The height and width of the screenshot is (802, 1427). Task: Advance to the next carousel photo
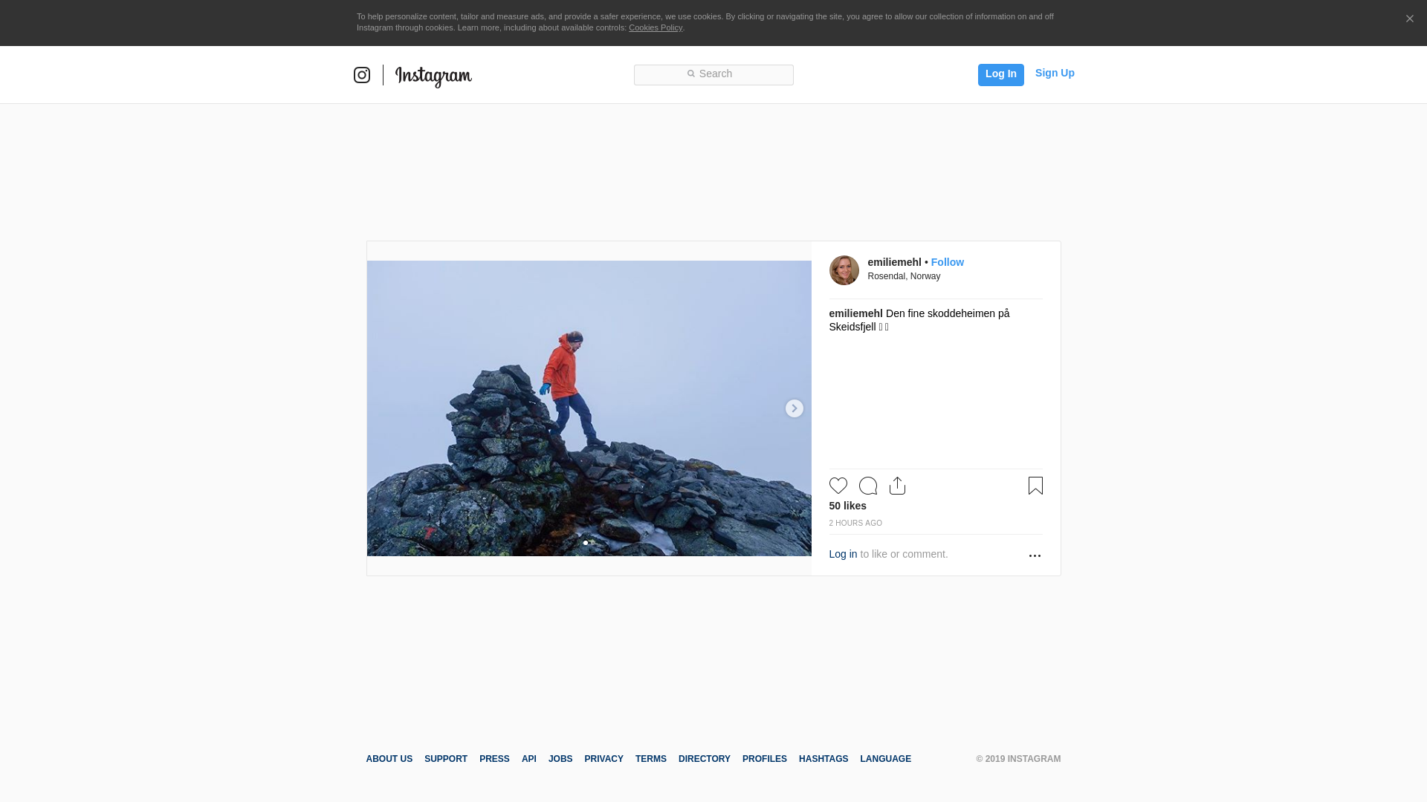tap(794, 408)
